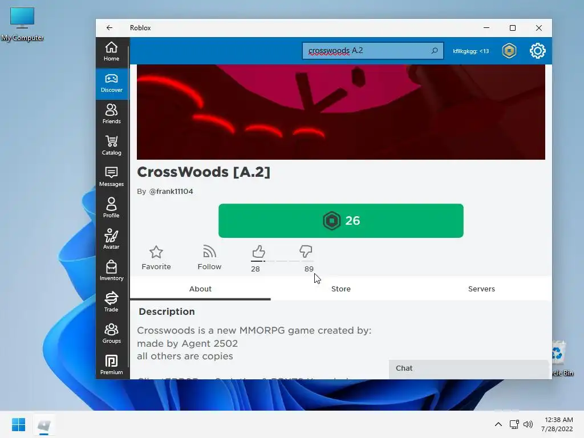Open the Robux balance icon

click(x=509, y=51)
